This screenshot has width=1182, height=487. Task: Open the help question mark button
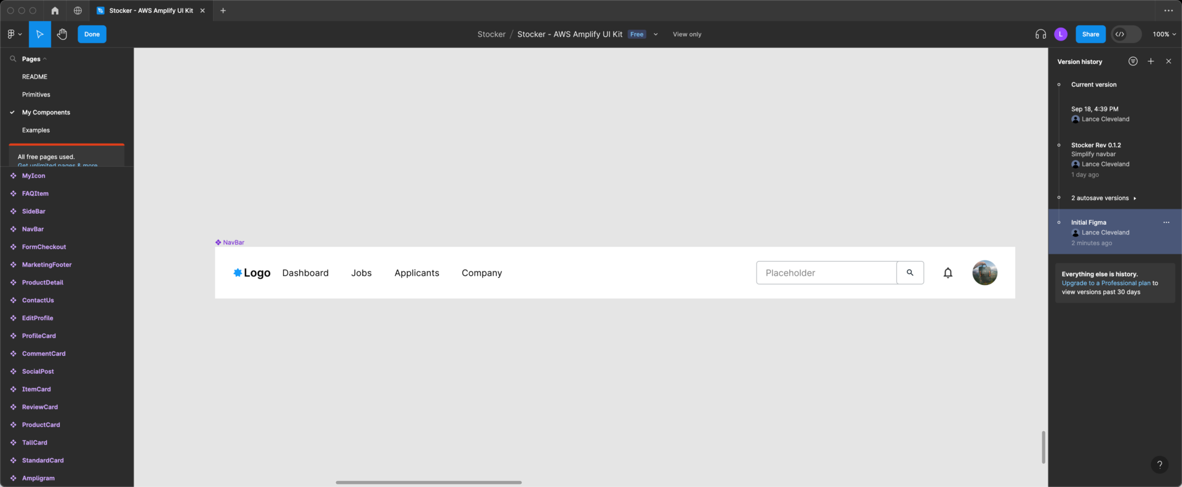[x=1159, y=465]
